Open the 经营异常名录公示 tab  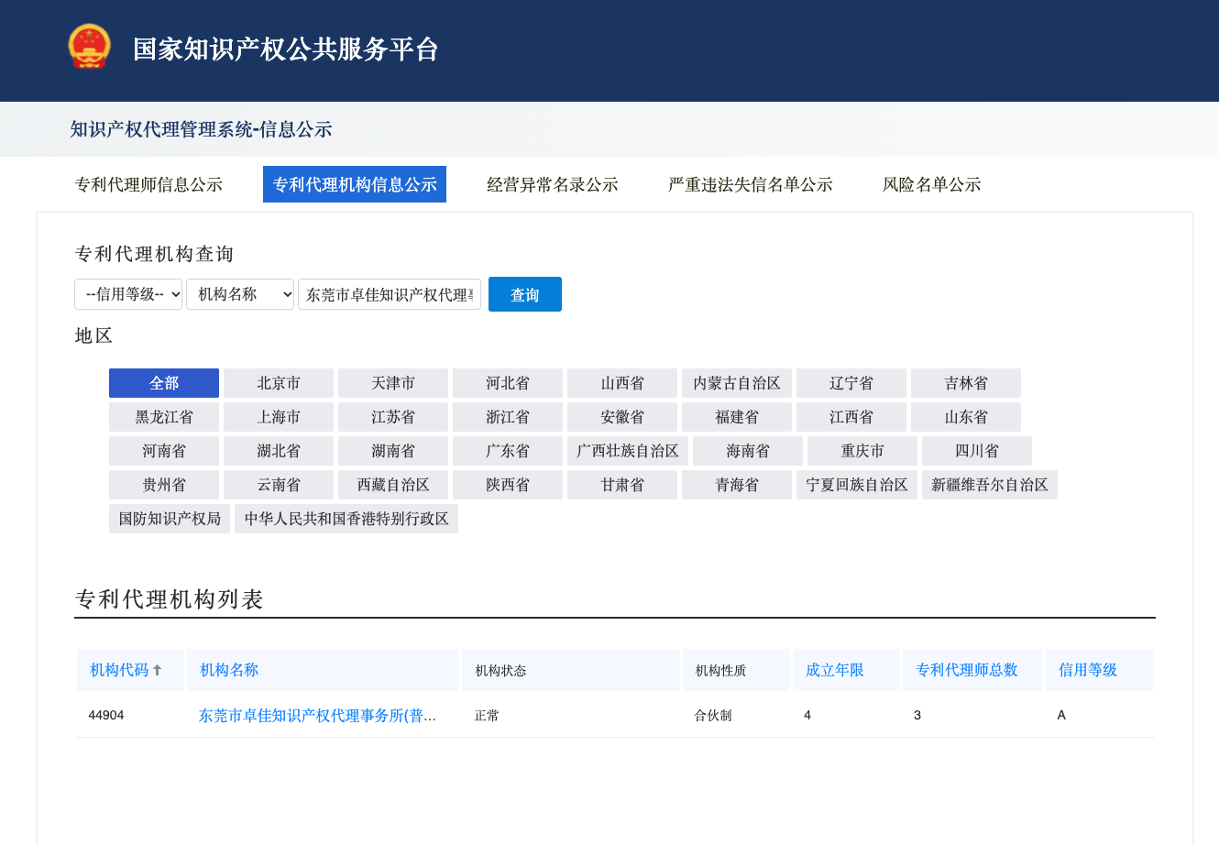tap(553, 184)
